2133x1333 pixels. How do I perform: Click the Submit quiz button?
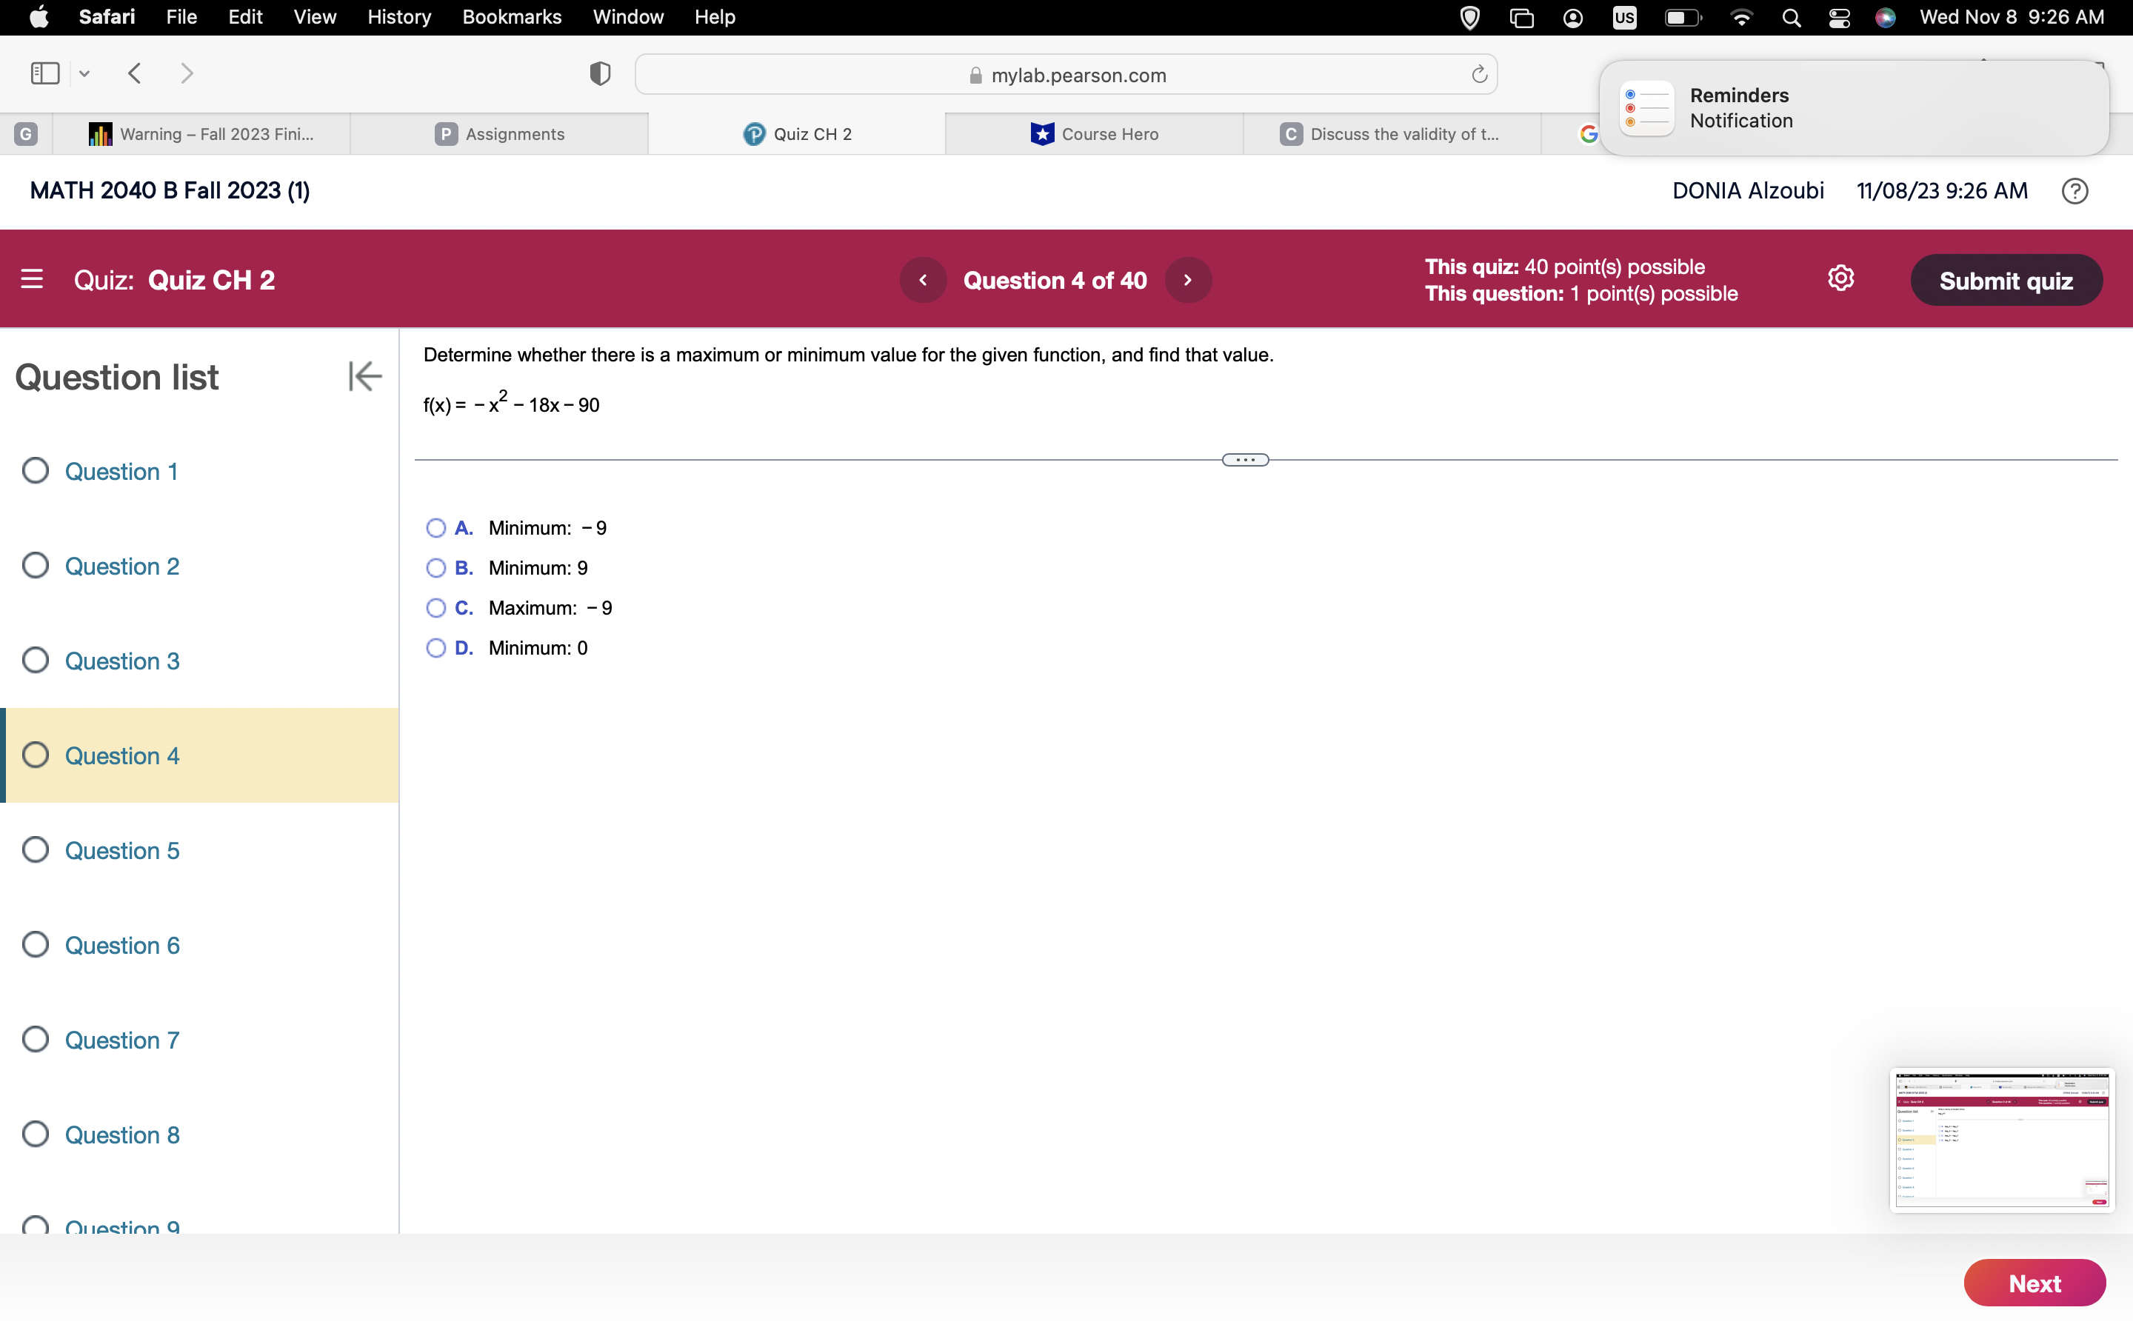click(x=2007, y=279)
